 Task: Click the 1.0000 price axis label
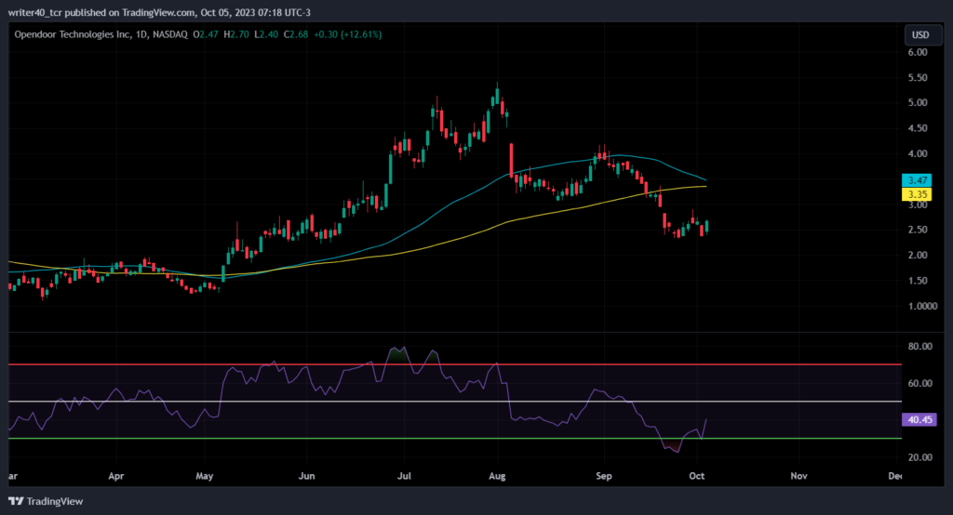coord(922,306)
